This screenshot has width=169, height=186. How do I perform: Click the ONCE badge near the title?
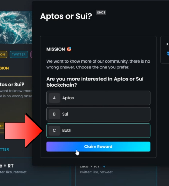pos(101,12)
